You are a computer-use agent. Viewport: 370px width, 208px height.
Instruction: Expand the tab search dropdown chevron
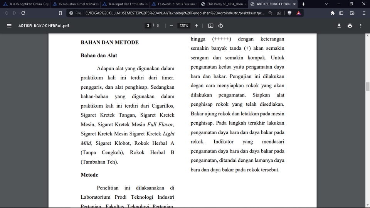pos(326,4)
